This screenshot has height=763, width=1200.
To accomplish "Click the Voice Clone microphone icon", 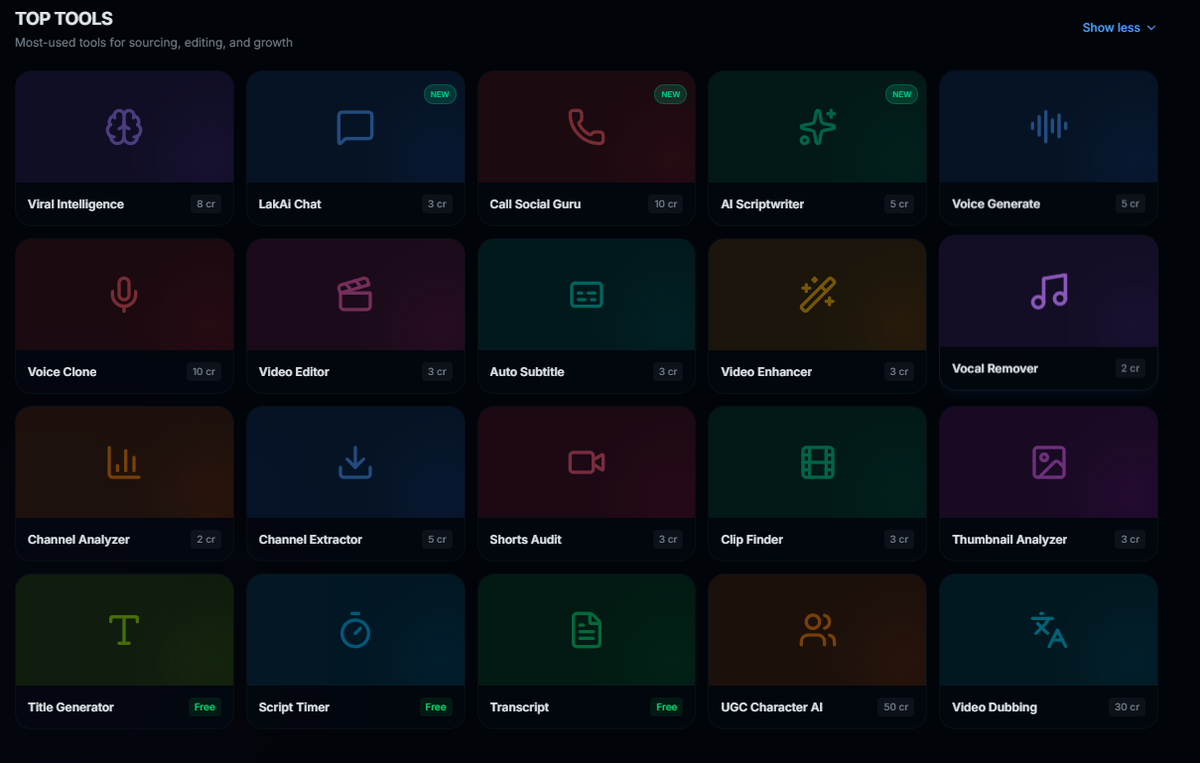I will pos(124,295).
